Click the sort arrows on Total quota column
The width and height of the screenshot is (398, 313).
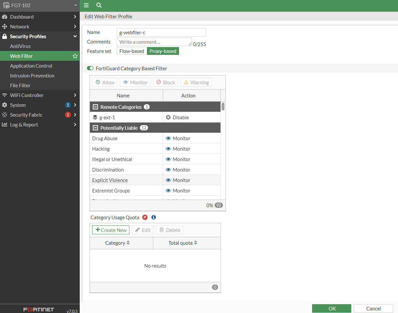coord(195,243)
